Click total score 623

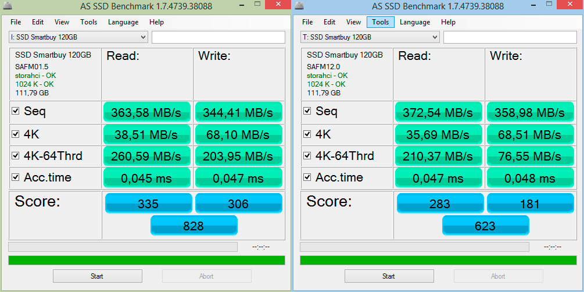485,225
